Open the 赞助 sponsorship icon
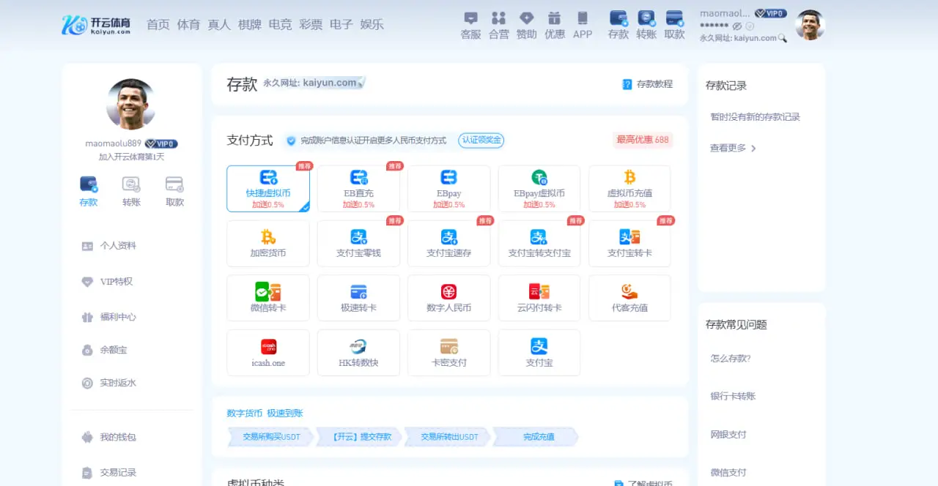Image resolution: width=938 pixels, height=486 pixels. click(x=526, y=25)
